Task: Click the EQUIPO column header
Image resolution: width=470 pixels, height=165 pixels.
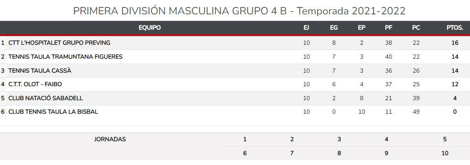Action: click(x=150, y=28)
